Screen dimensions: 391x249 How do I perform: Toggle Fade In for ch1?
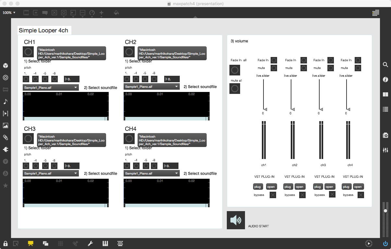click(x=274, y=60)
